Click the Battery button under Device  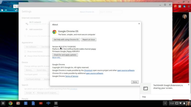point(29,70)
